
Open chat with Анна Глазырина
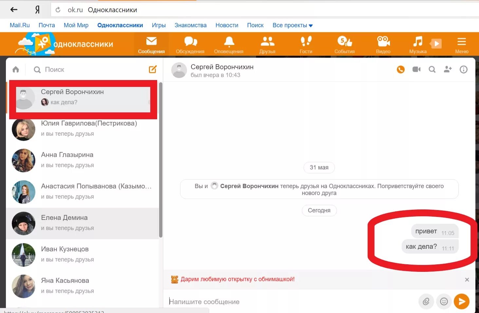tap(83, 160)
